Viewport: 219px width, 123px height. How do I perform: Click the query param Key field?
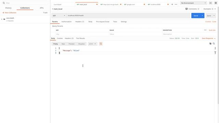(82, 34)
